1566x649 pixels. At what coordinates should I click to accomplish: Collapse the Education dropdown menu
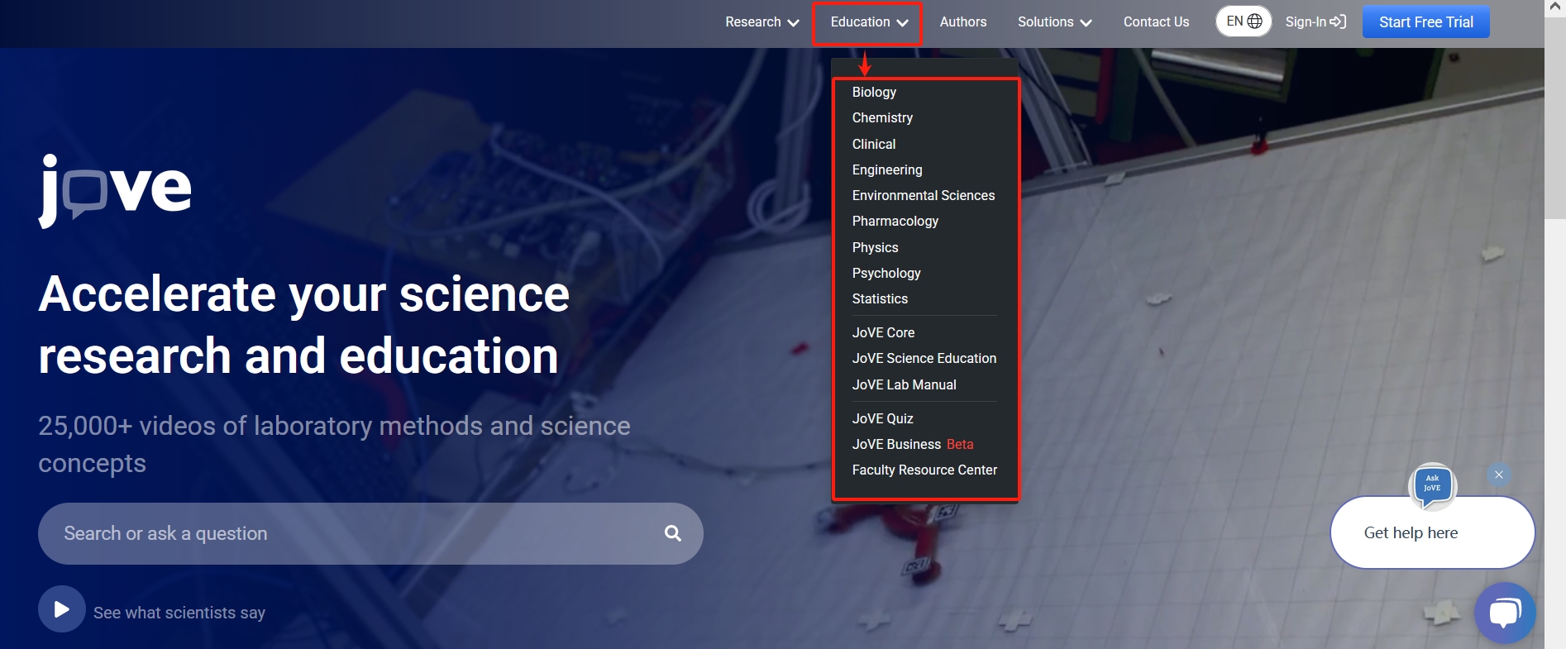868,22
